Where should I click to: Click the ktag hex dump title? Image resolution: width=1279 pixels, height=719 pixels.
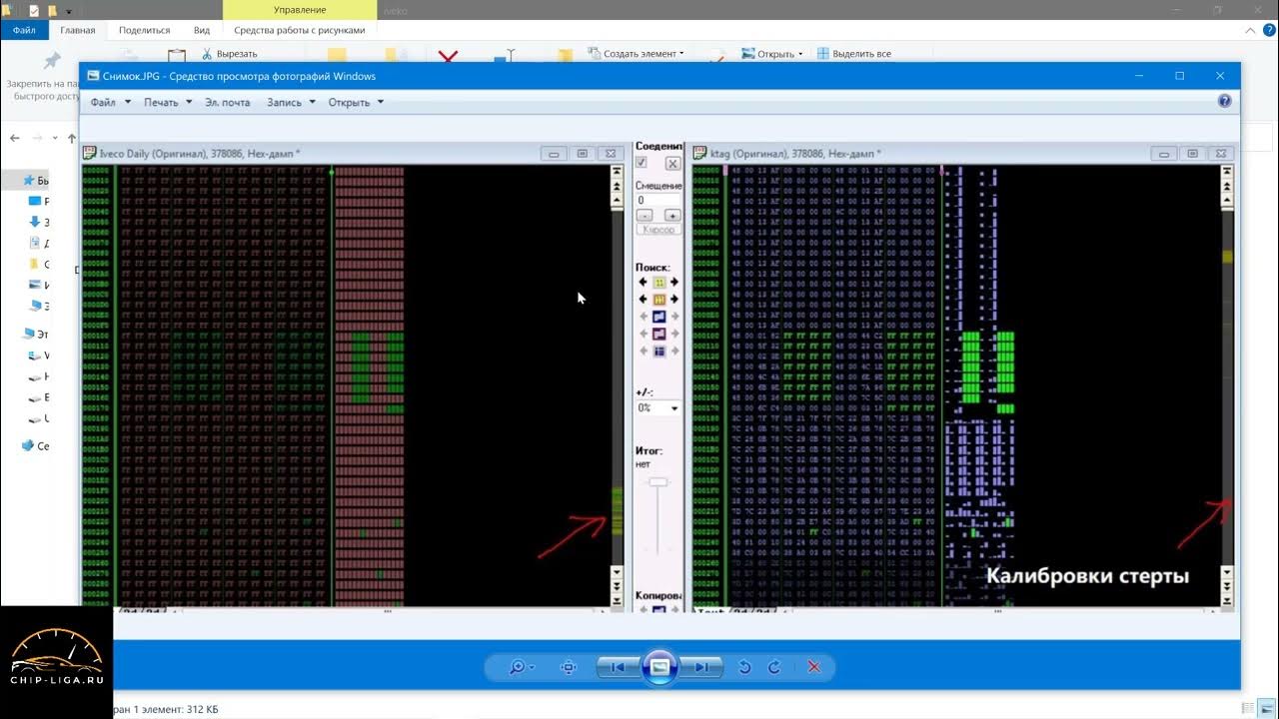click(x=794, y=154)
